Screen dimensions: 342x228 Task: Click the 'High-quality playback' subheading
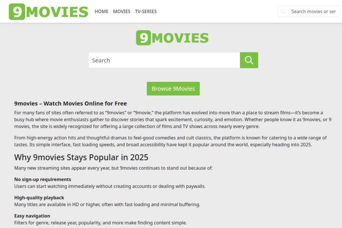pyautogui.click(x=39, y=198)
